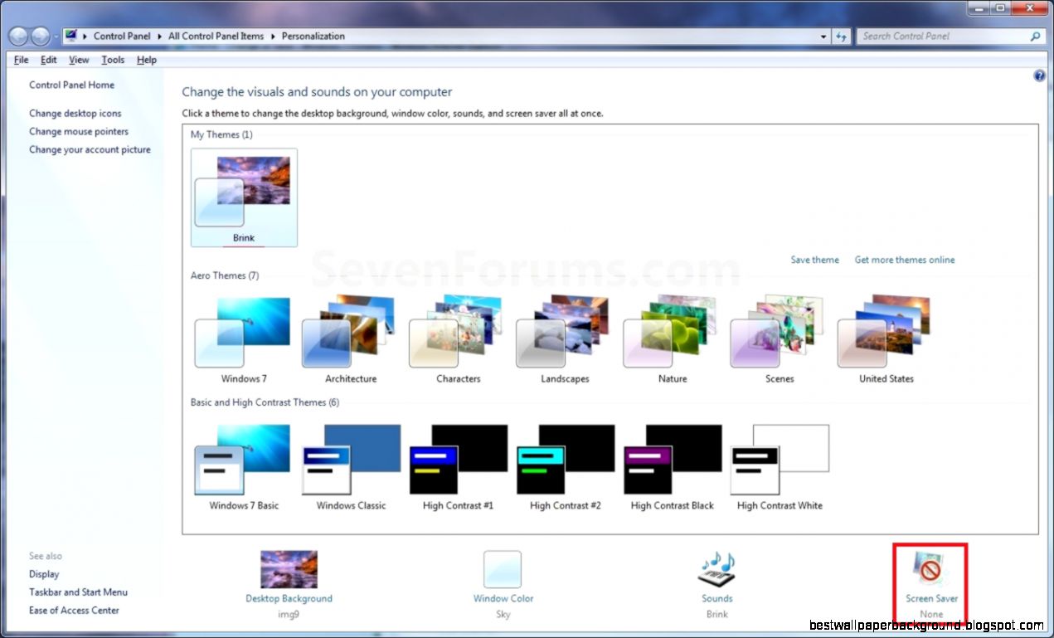Image resolution: width=1054 pixels, height=638 pixels.
Task: Click Change desktop icons link
Action: click(x=75, y=113)
